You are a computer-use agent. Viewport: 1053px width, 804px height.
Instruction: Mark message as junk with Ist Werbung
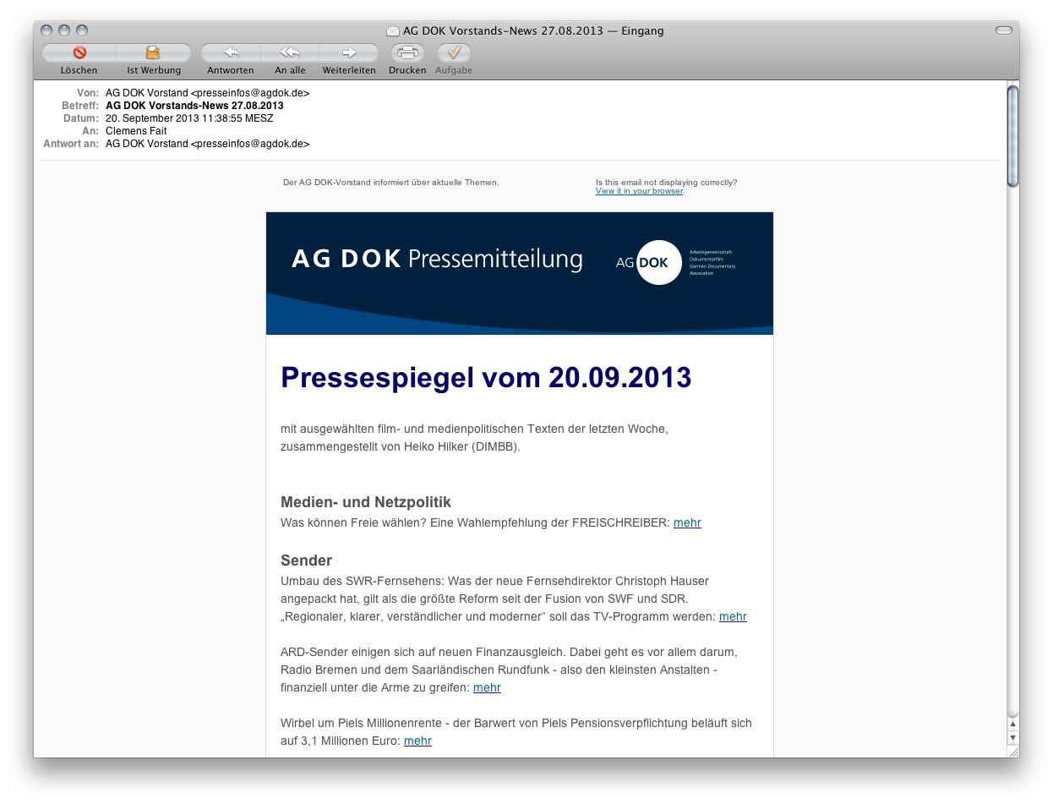[153, 52]
